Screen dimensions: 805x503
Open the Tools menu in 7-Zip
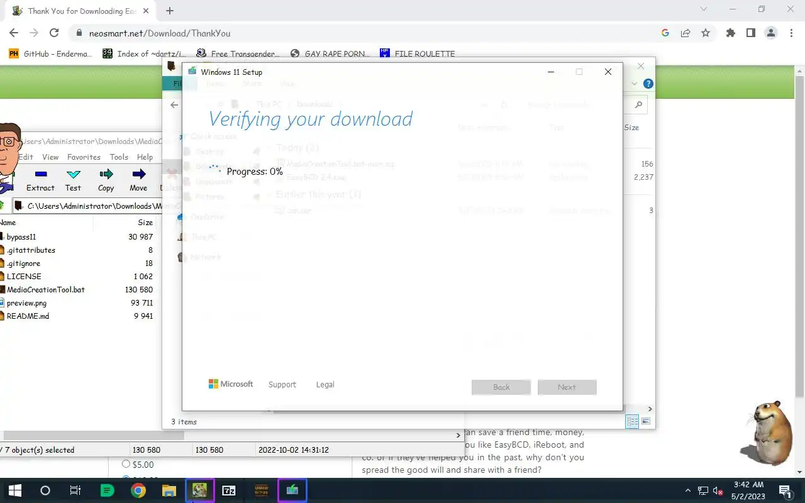[119, 157]
